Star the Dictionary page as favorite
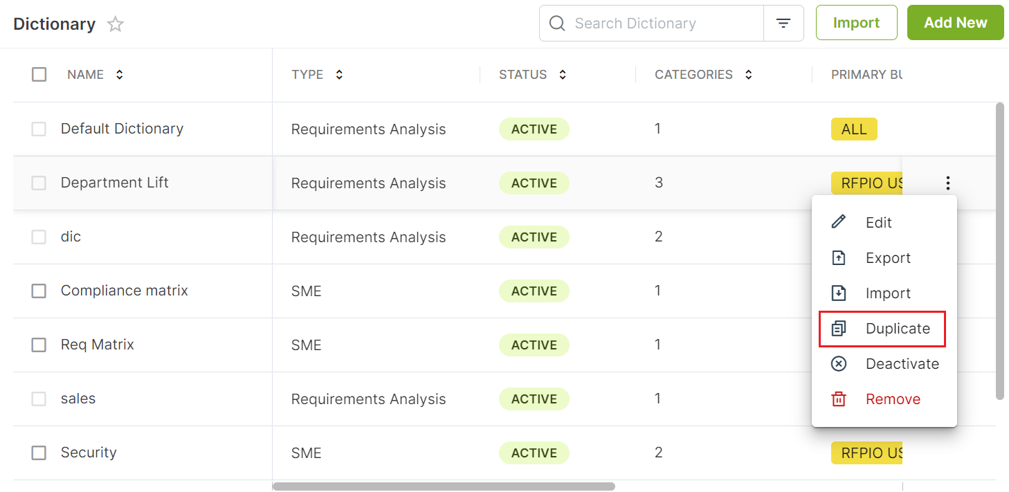Viewport: 1009px width, 492px height. click(115, 24)
